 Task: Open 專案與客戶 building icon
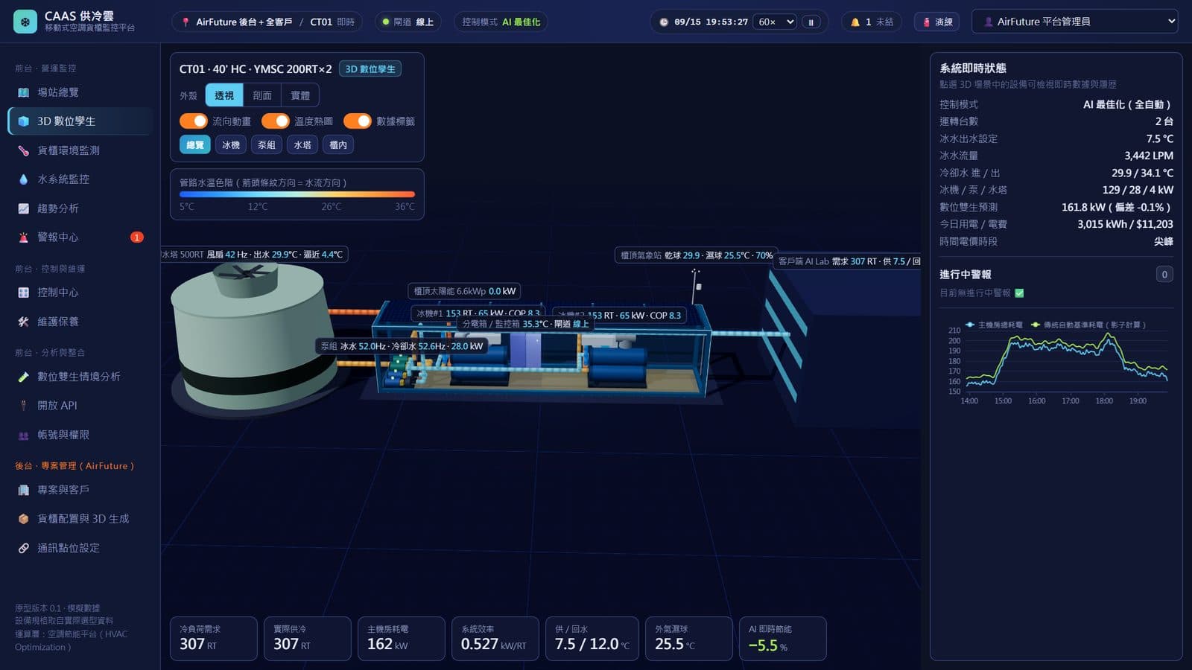coord(24,490)
